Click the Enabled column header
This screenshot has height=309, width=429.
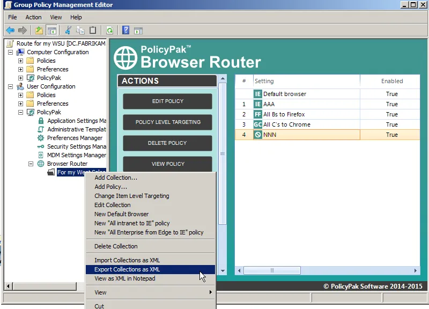(x=391, y=81)
